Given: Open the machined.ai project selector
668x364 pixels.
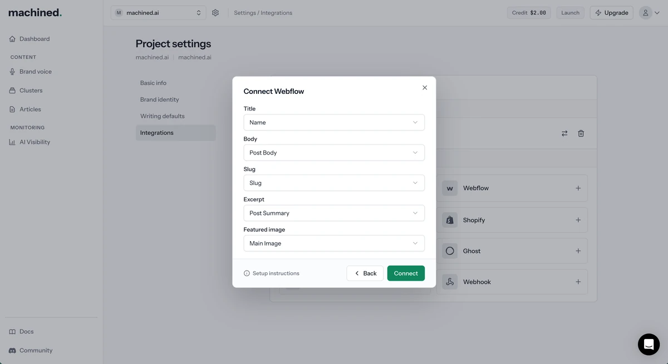Looking at the screenshot, I should pyautogui.click(x=158, y=13).
